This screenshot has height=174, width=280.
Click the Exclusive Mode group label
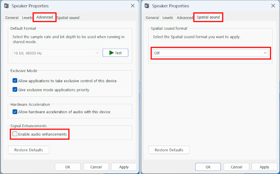[x=24, y=71]
